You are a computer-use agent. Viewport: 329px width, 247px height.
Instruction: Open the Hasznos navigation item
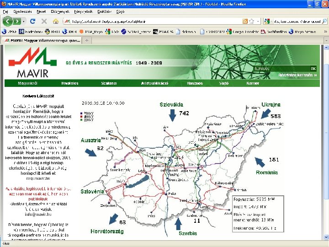coord(195,83)
